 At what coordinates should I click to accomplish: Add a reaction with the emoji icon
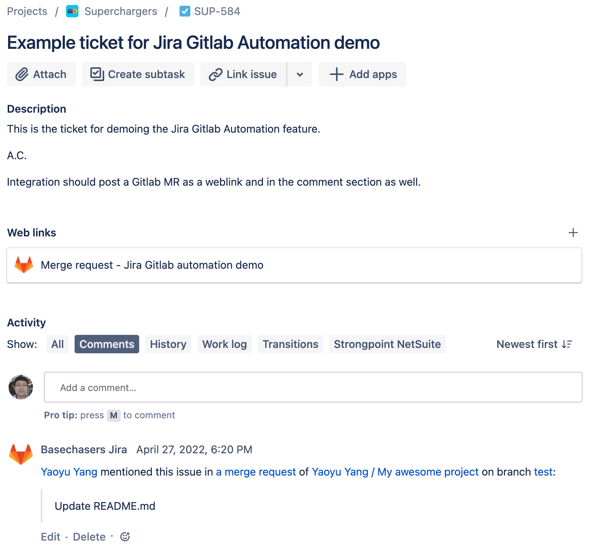click(125, 537)
